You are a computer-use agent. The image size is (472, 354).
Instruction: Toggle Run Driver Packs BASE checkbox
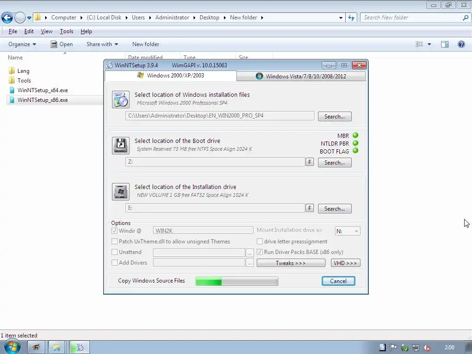point(260,252)
